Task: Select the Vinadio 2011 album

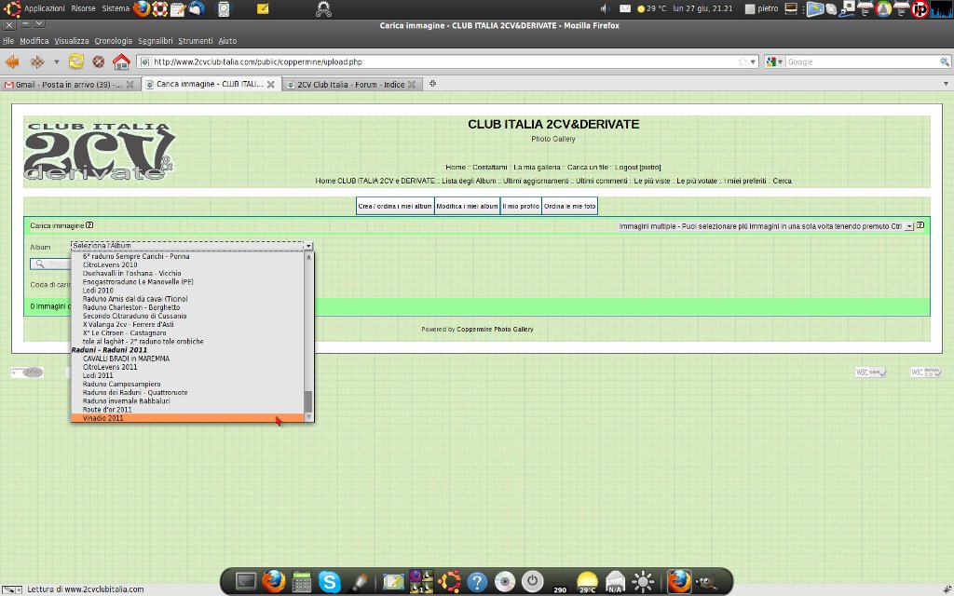Action: [x=187, y=418]
